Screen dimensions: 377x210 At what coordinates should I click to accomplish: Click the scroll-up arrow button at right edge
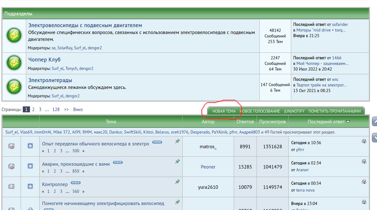(x=374, y=121)
